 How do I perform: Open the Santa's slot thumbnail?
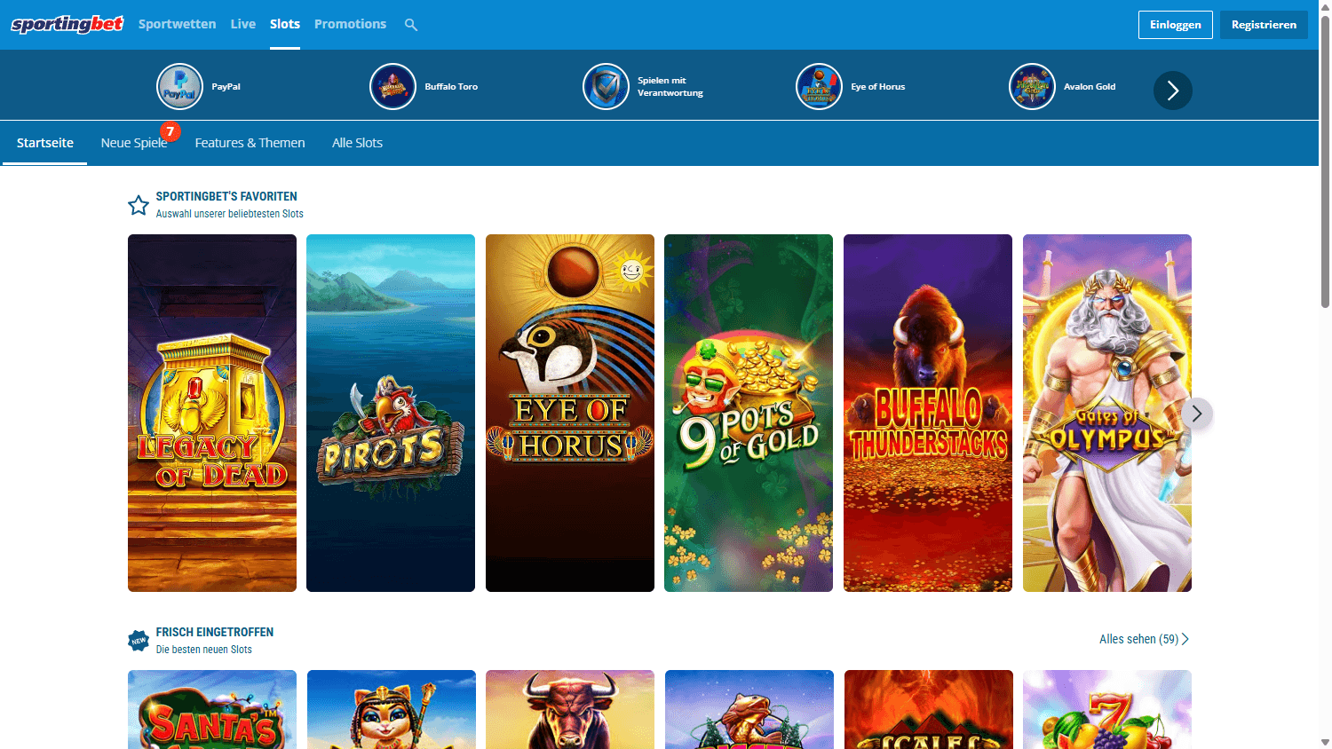212,710
